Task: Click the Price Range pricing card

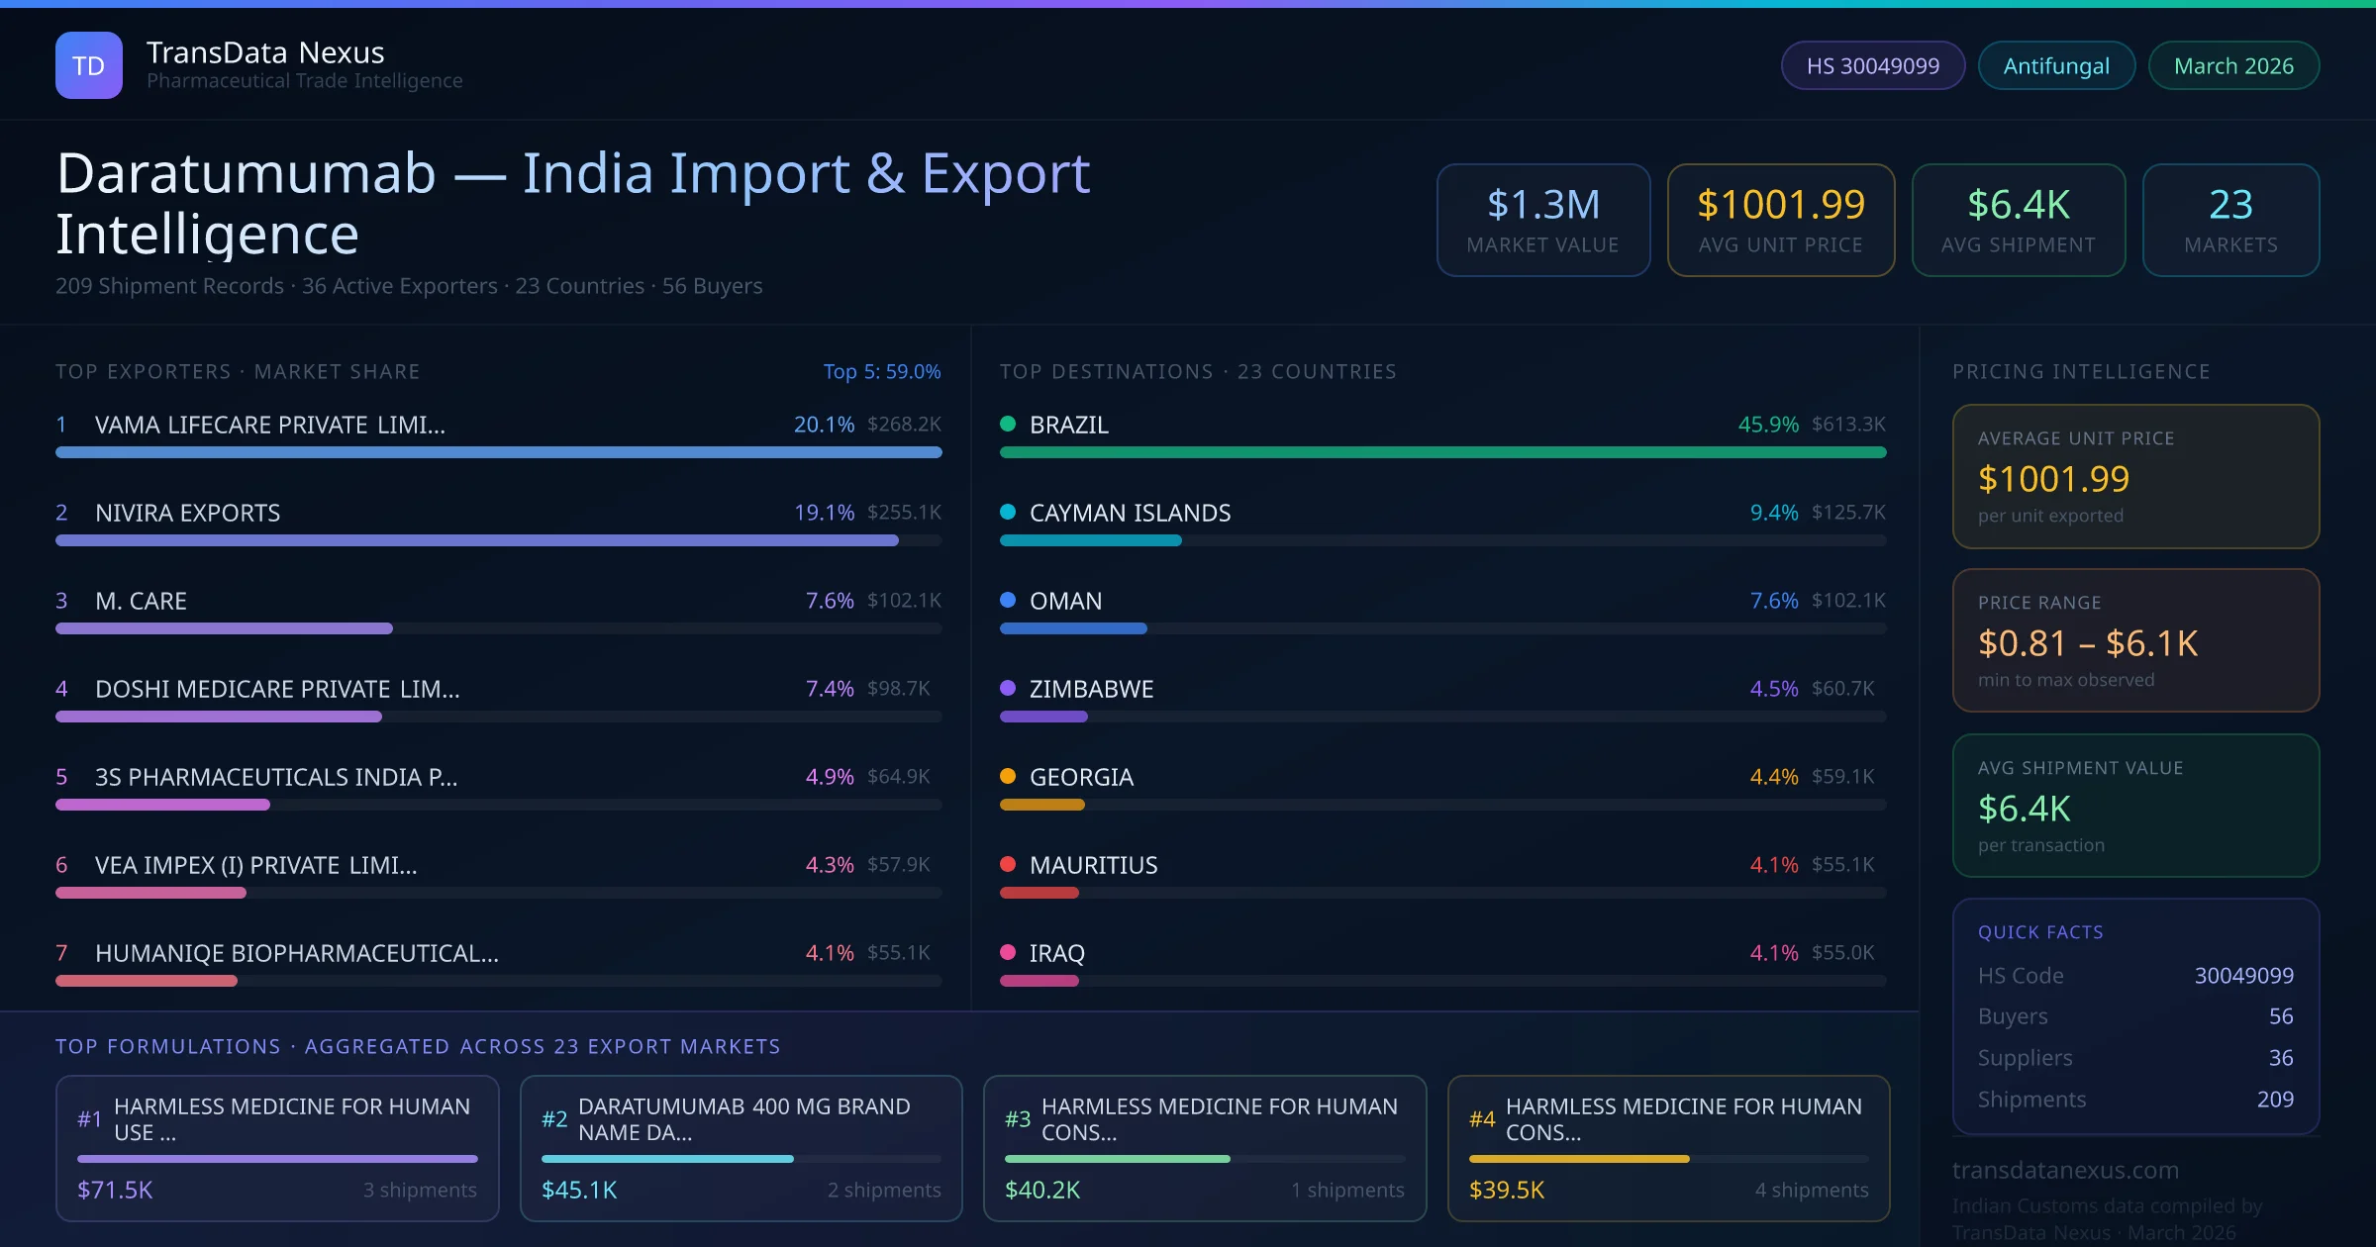Action: [2134, 640]
